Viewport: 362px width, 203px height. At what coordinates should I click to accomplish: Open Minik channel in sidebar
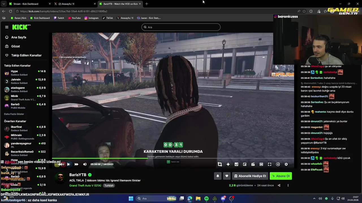[25, 98]
